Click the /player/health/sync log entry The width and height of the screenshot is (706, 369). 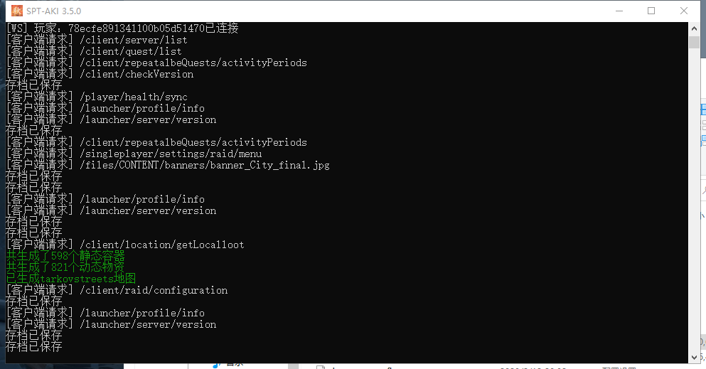coord(97,97)
